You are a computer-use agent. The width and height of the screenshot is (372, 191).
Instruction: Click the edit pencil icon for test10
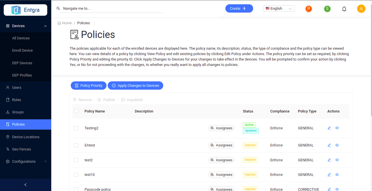click(x=329, y=175)
